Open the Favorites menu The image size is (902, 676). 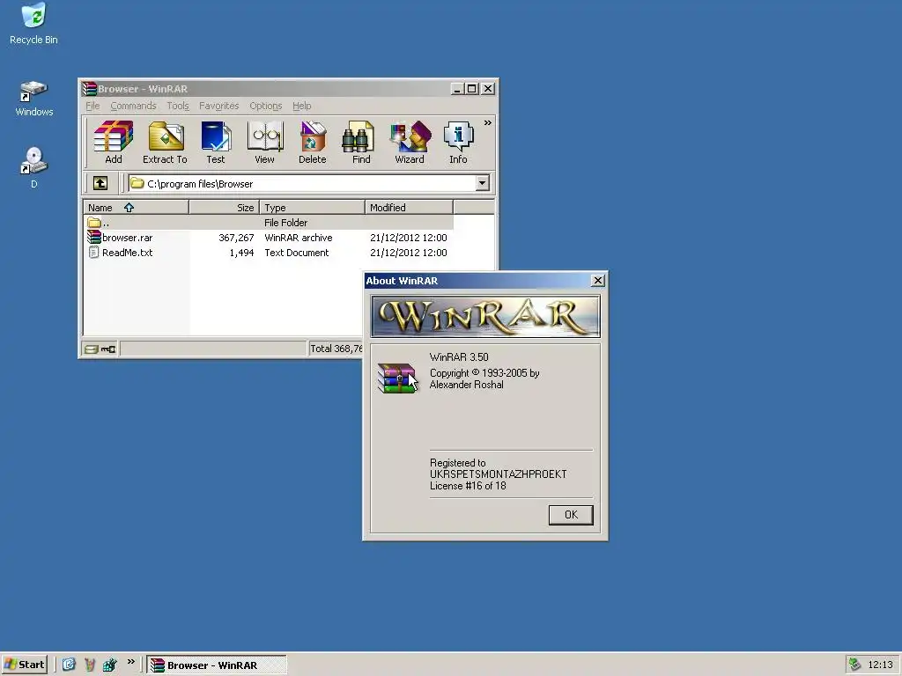point(218,106)
